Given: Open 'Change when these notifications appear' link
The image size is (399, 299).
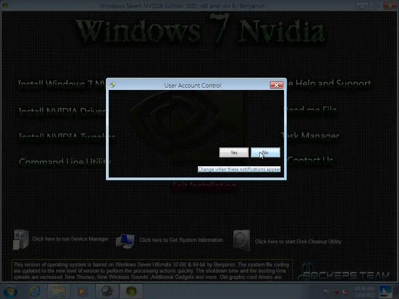Looking at the screenshot, I should [x=239, y=169].
